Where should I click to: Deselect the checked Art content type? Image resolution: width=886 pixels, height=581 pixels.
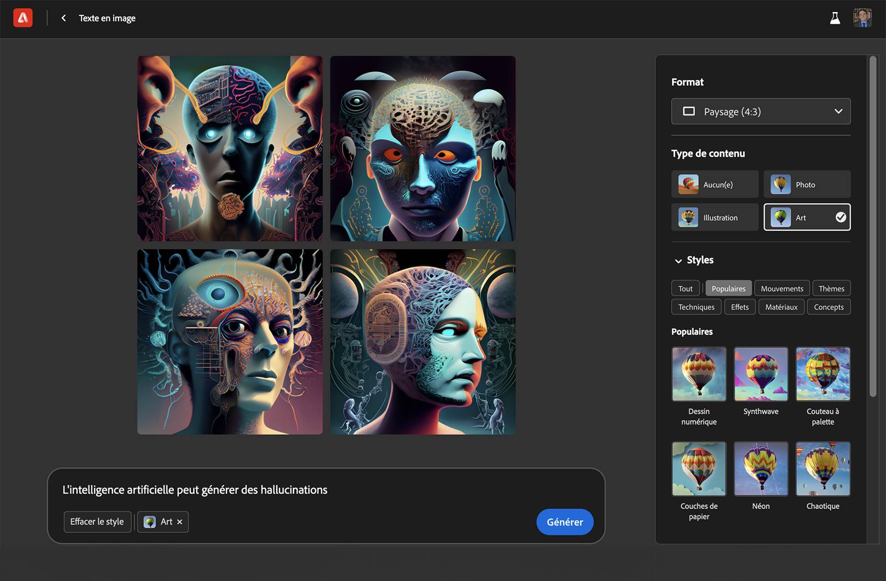807,217
